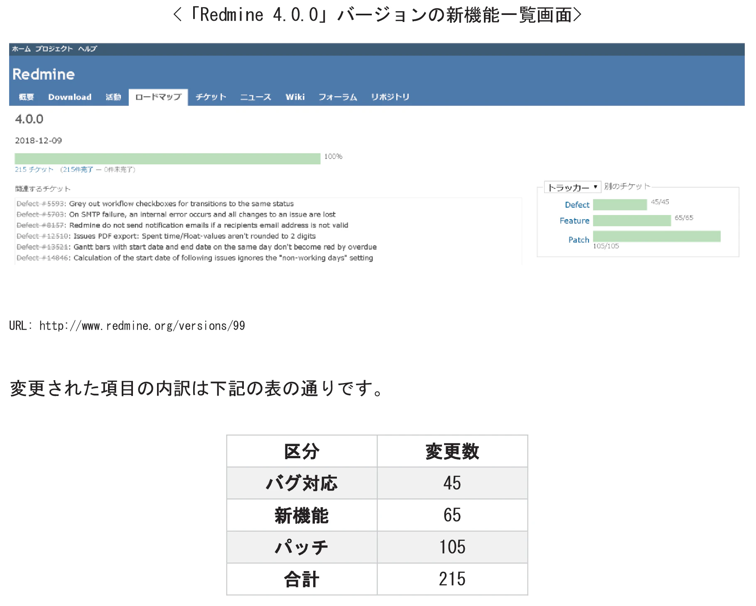Open the ホーム link in top bar
756x606 pixels.
(x=21, y=49)
